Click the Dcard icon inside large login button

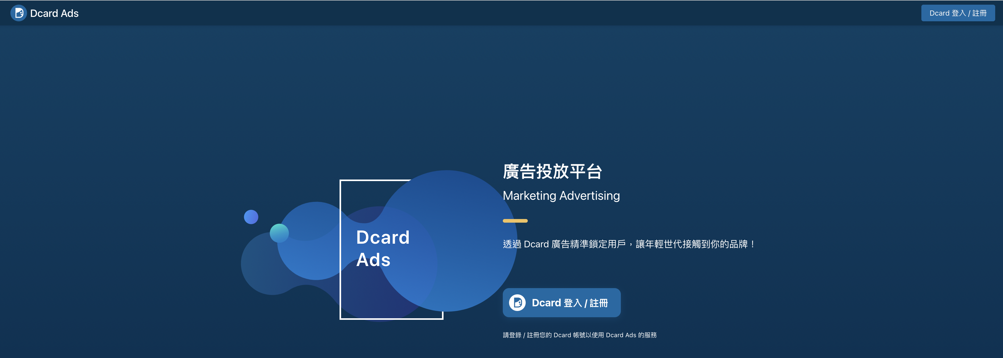(x=517, y=303)
